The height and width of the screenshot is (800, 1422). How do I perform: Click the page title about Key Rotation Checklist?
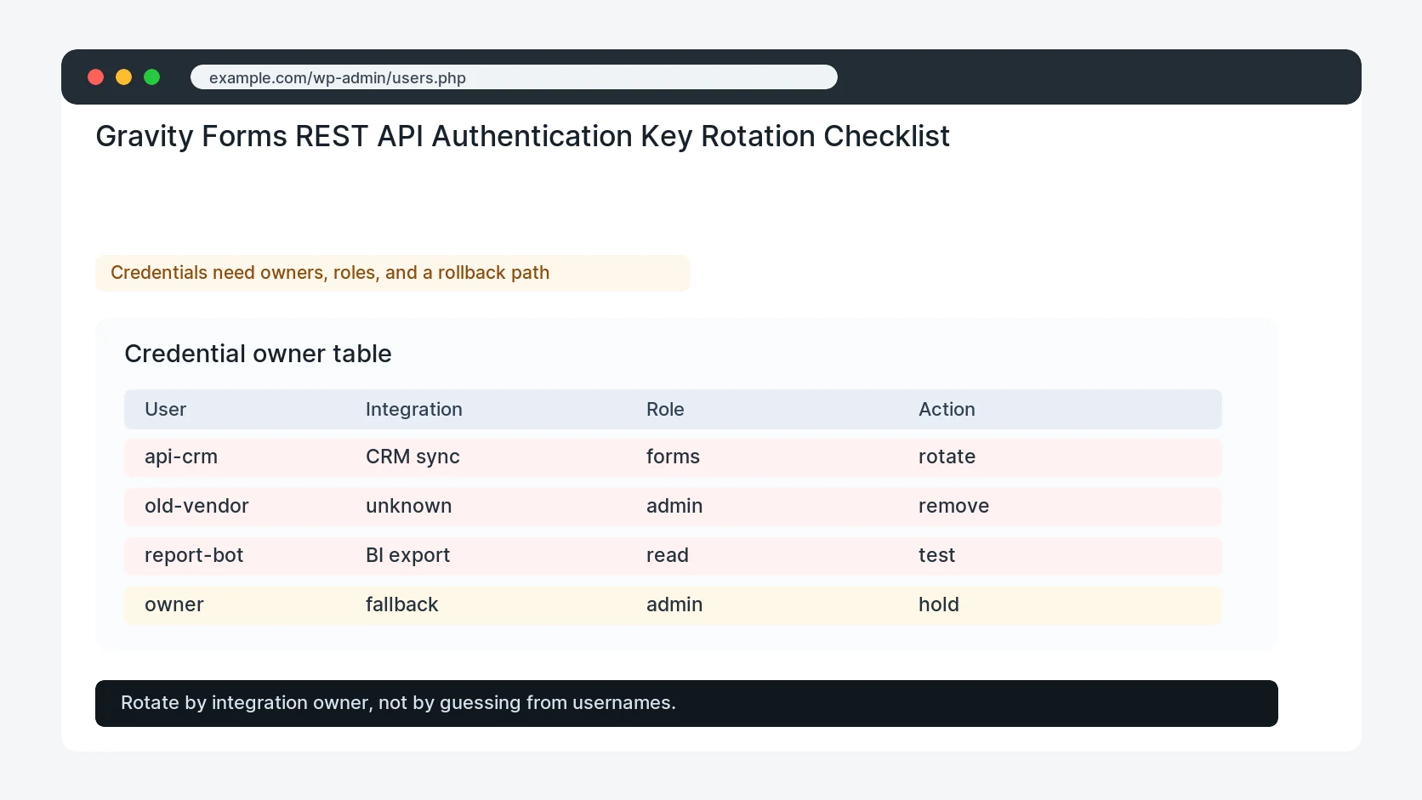pos(522,136)
